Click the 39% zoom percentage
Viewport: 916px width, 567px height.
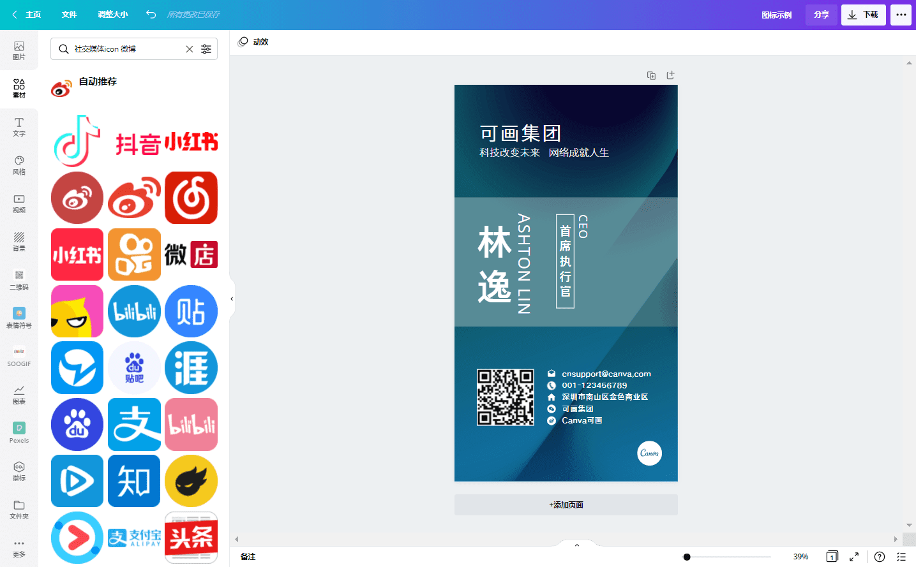[800, 557]
